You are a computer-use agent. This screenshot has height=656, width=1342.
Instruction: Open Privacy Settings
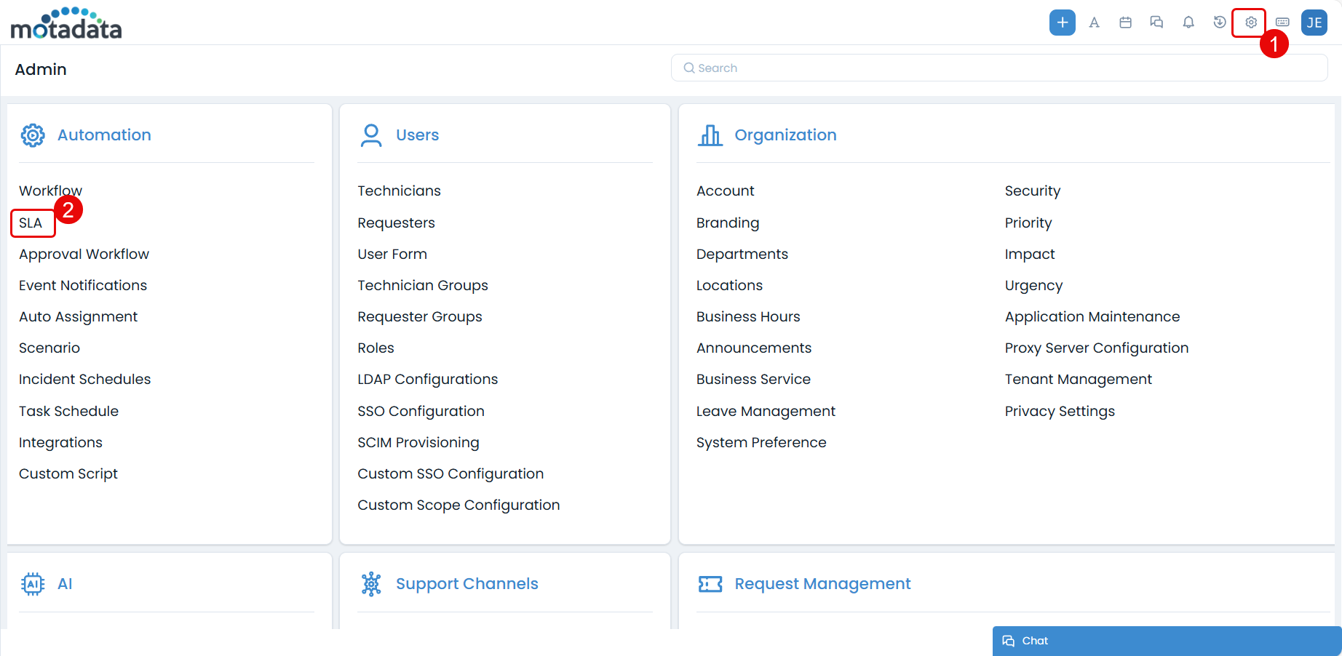[x=1059, y=411]
